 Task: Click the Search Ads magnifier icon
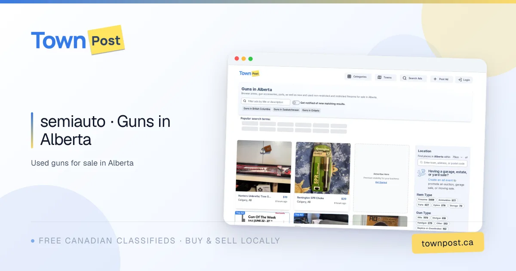pyautogui.click(x=405, y=78)
